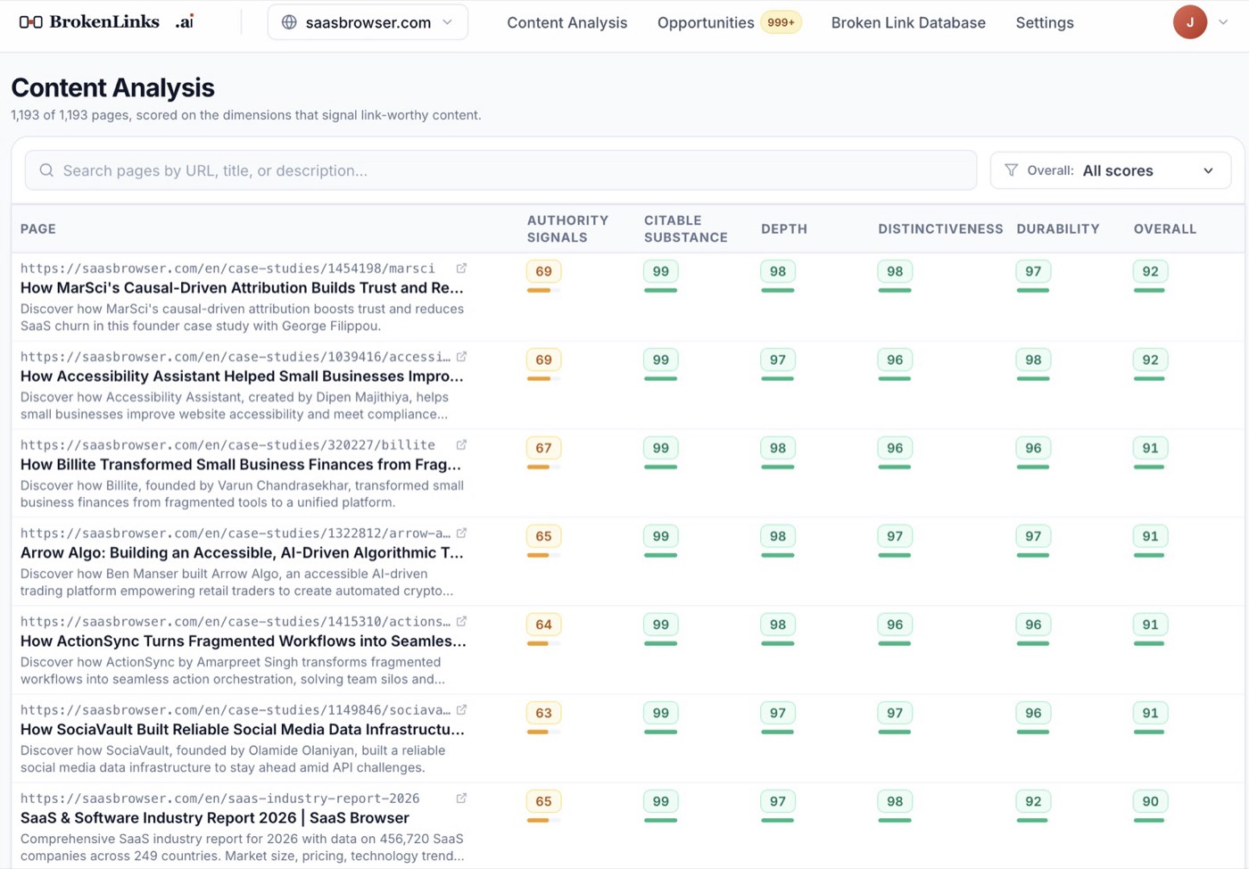Open the MarSci causal-driven attribution page title
Image resolution: width=1249 pixels, height=869 pixels.
point(242,288)
